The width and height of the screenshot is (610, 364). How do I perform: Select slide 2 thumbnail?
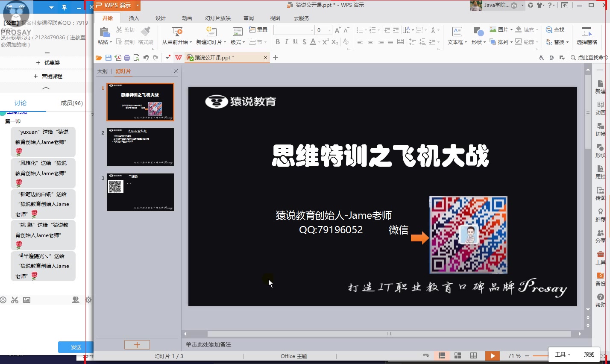[140, 147]
